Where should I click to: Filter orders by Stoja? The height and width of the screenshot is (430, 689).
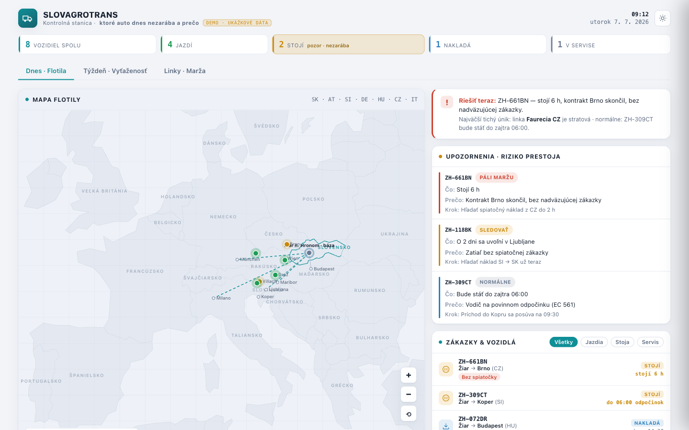point(622,342)
